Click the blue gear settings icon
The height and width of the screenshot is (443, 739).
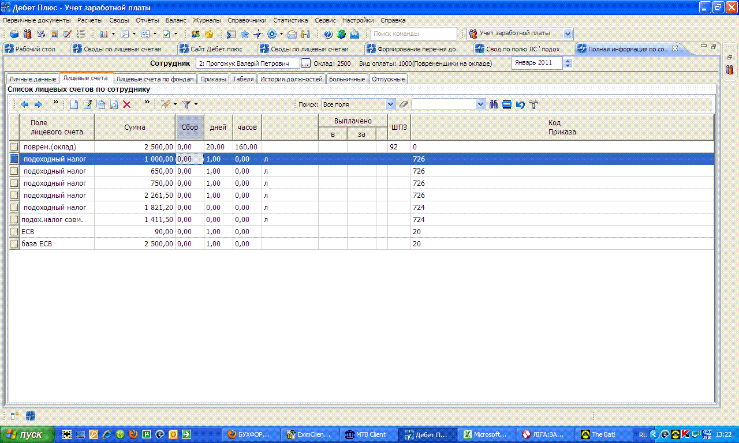coord(271,34)
